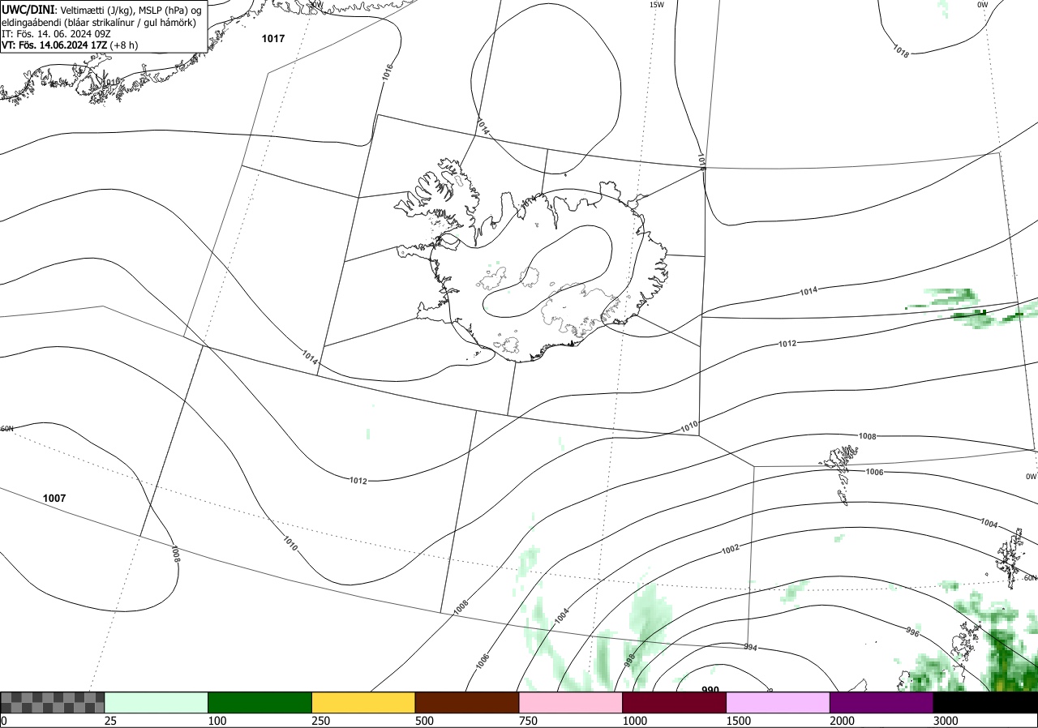Click the grey checkered 0–25 swatch
1038x728 pixels.
(52, 702)
